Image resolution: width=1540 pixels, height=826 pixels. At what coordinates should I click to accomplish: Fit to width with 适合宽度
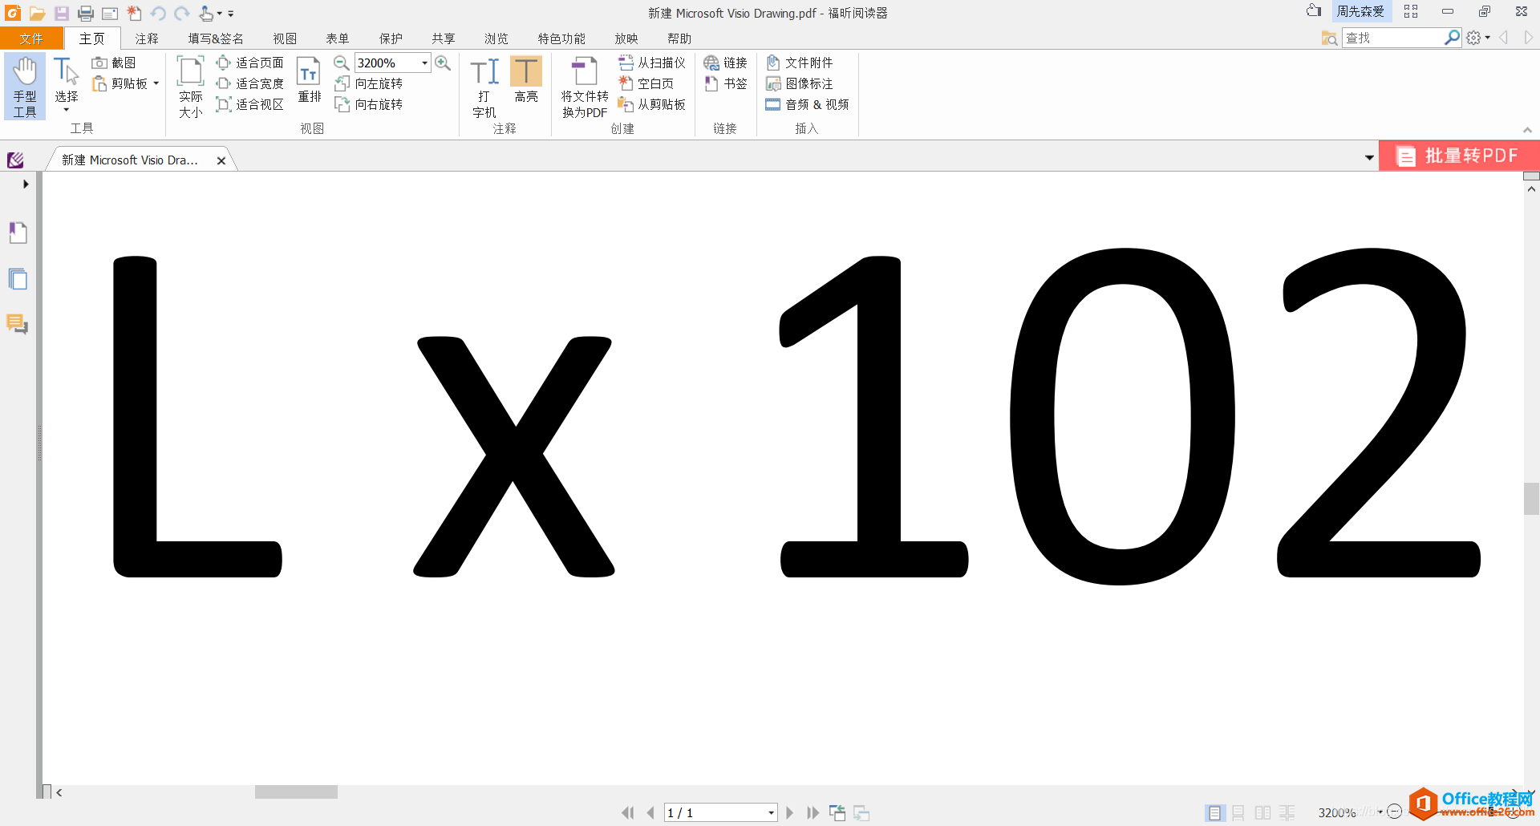(x=250, y=83)
